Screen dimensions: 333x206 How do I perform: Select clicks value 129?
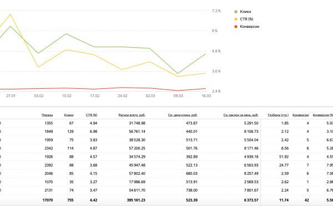point(70,132)
